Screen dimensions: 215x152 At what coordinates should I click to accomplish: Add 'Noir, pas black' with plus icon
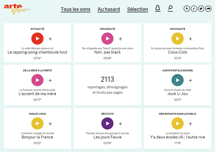pyautogui.click(x=120, y=39)
